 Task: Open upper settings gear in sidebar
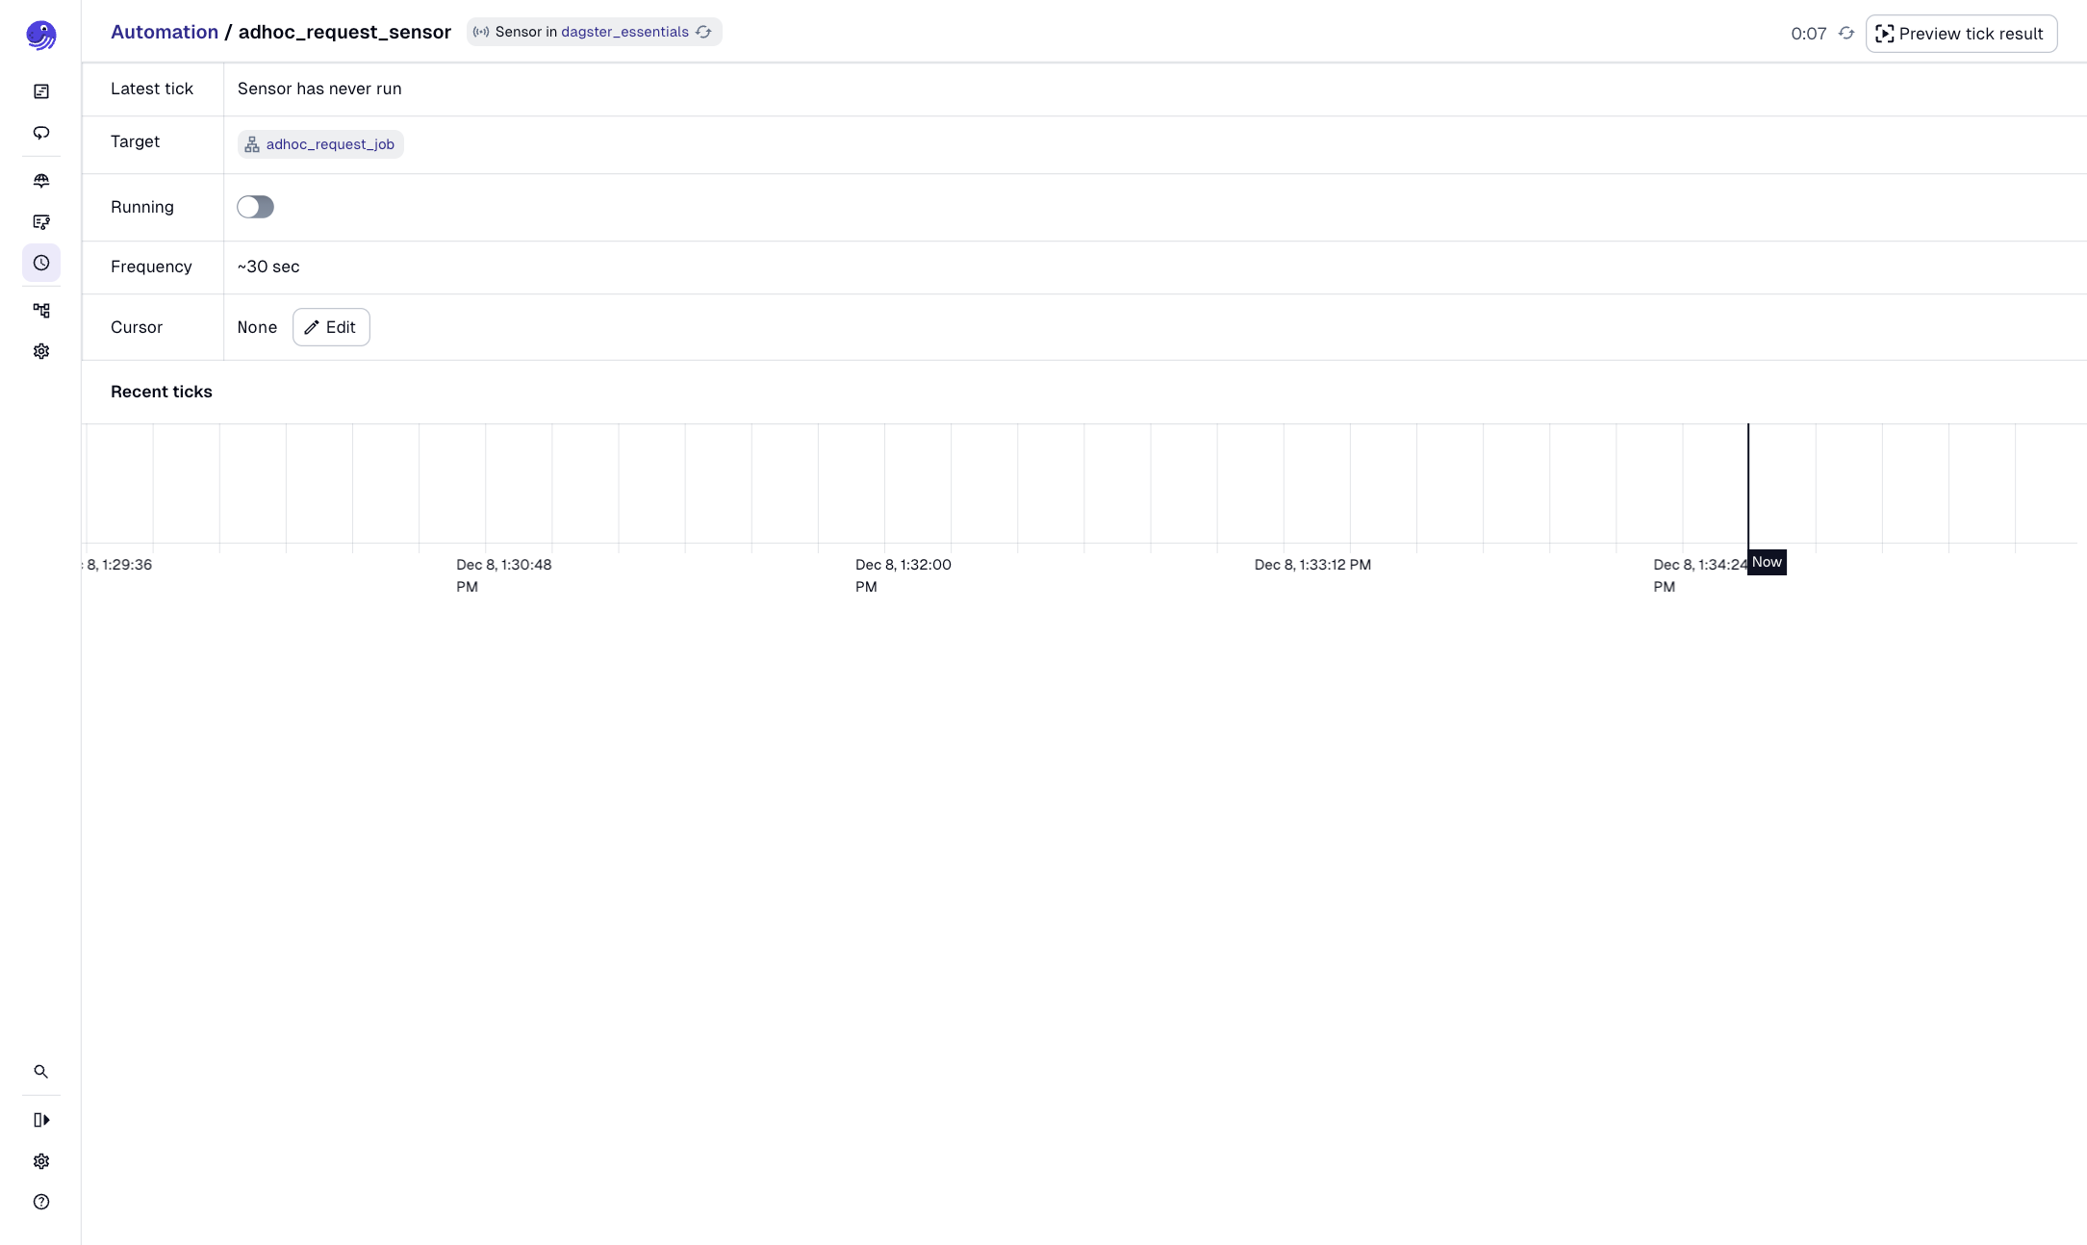tap(41, 351)
